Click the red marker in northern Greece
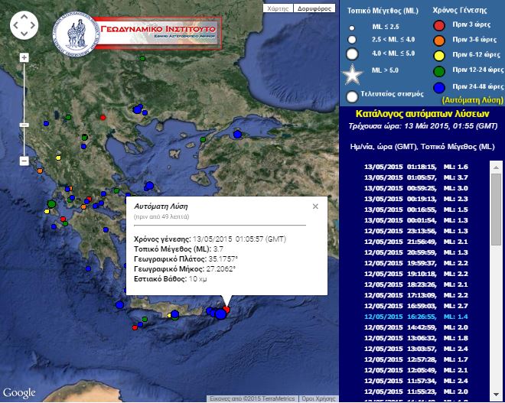This screenshot has width=505, height=403. point(103,118)
